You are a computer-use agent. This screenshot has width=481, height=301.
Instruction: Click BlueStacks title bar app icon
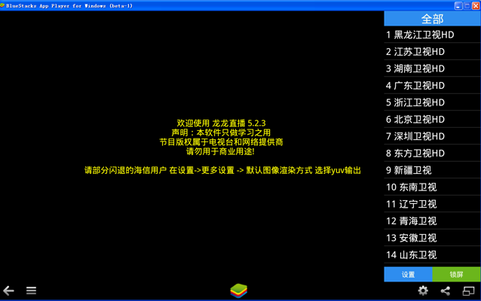click(x=2, y=5)
